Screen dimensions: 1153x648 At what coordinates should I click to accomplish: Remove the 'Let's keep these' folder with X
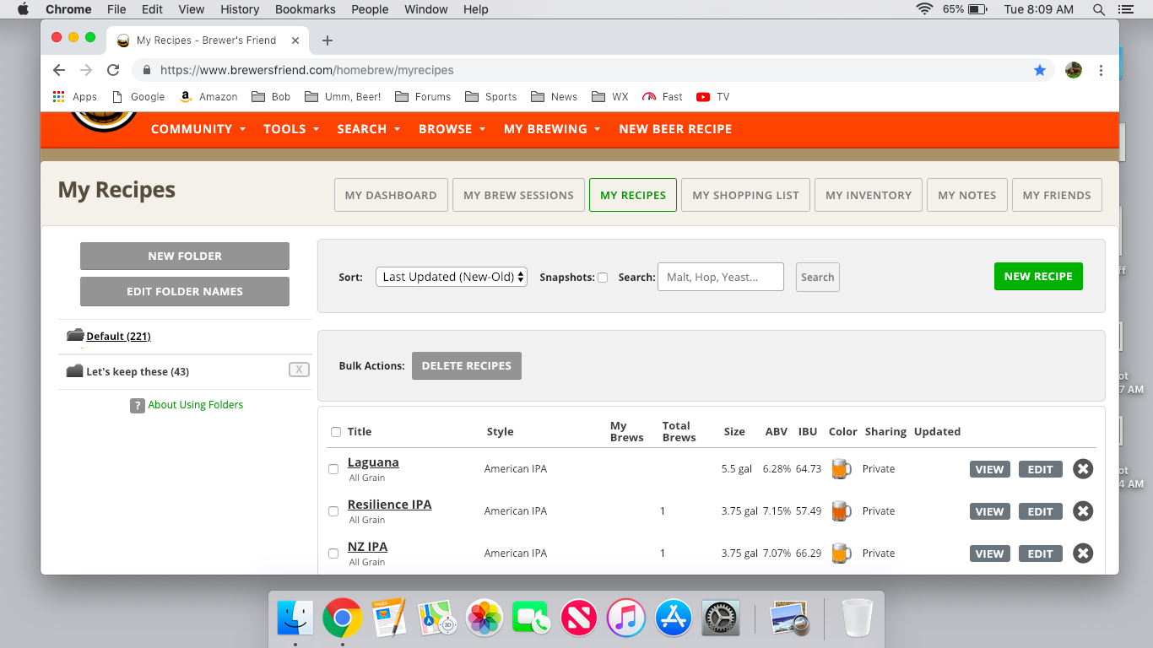299,370
